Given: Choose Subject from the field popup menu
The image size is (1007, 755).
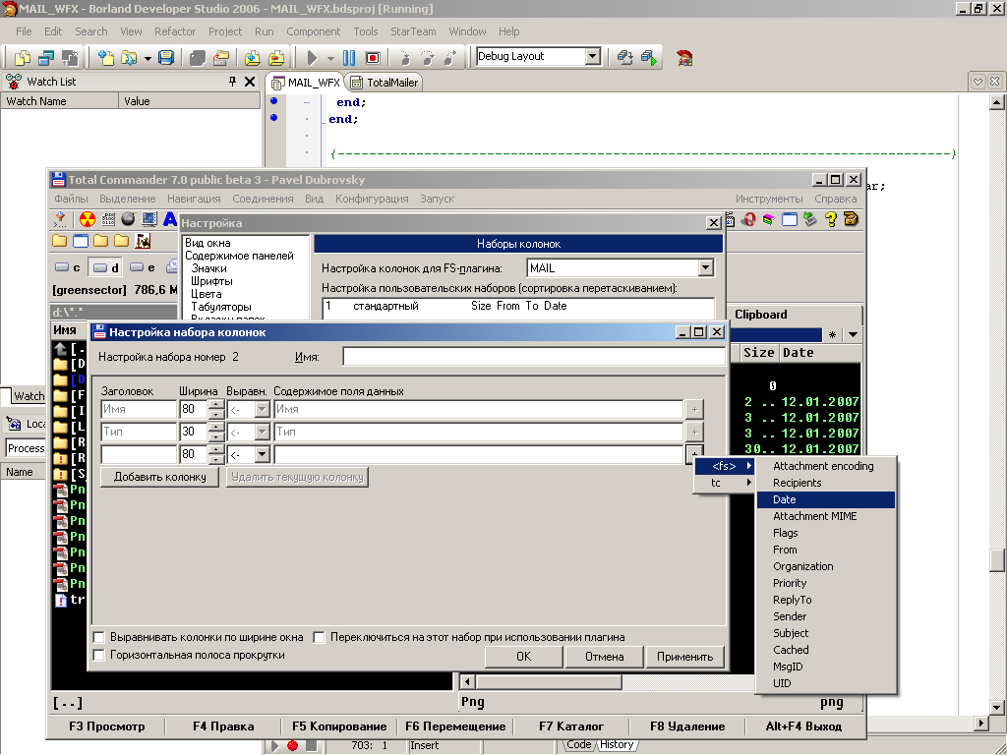Looking at the screenshot, I should point(826,633).
